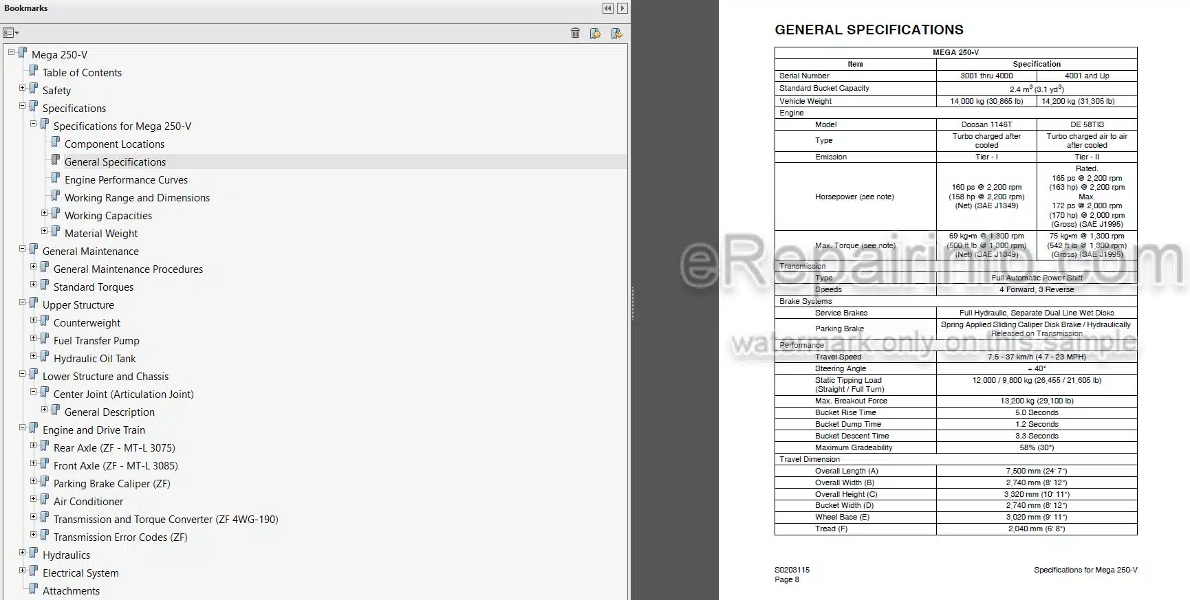The height and width of the screenshot is (600, 1190).
Task: Expand the Working Capacities bookmark
Action: tap(44, 213)
